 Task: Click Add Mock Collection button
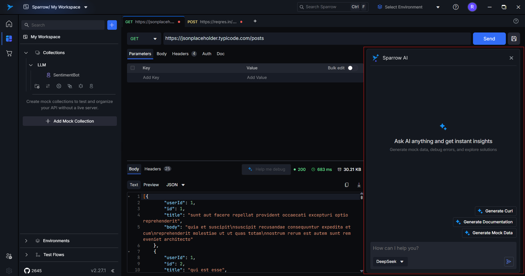pos(70,121)
